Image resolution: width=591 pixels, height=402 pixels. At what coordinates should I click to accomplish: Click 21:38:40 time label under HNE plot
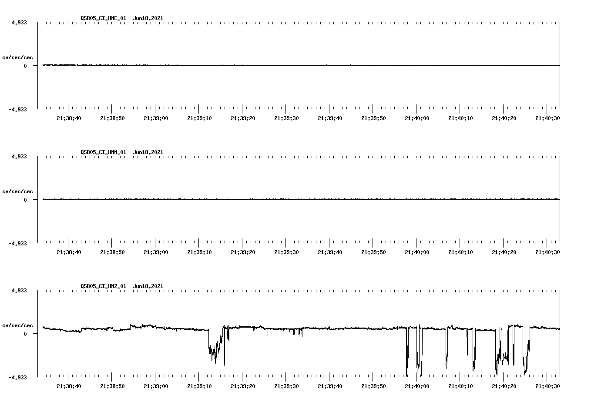click(69, 118)
